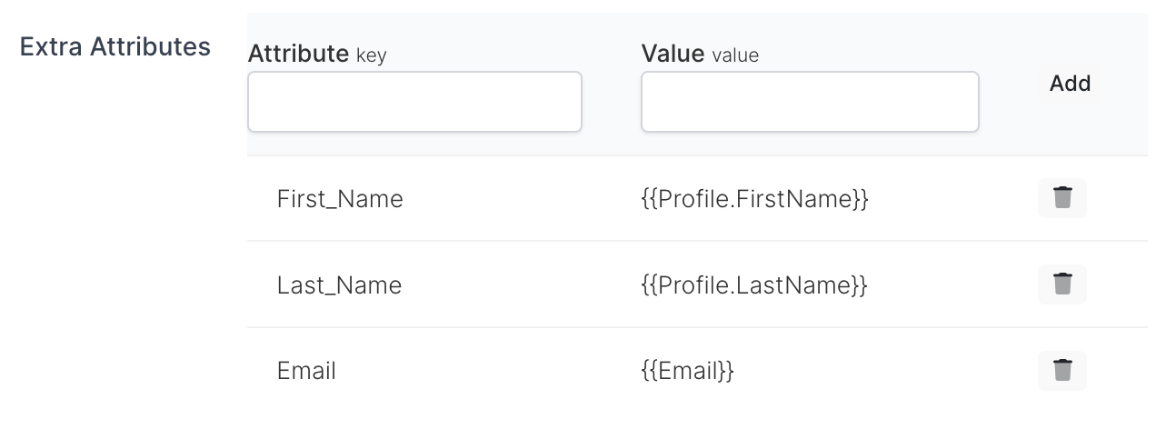Click the {{Email}} value
Viewport: 1156px width, 429px height.
(687, 371)
